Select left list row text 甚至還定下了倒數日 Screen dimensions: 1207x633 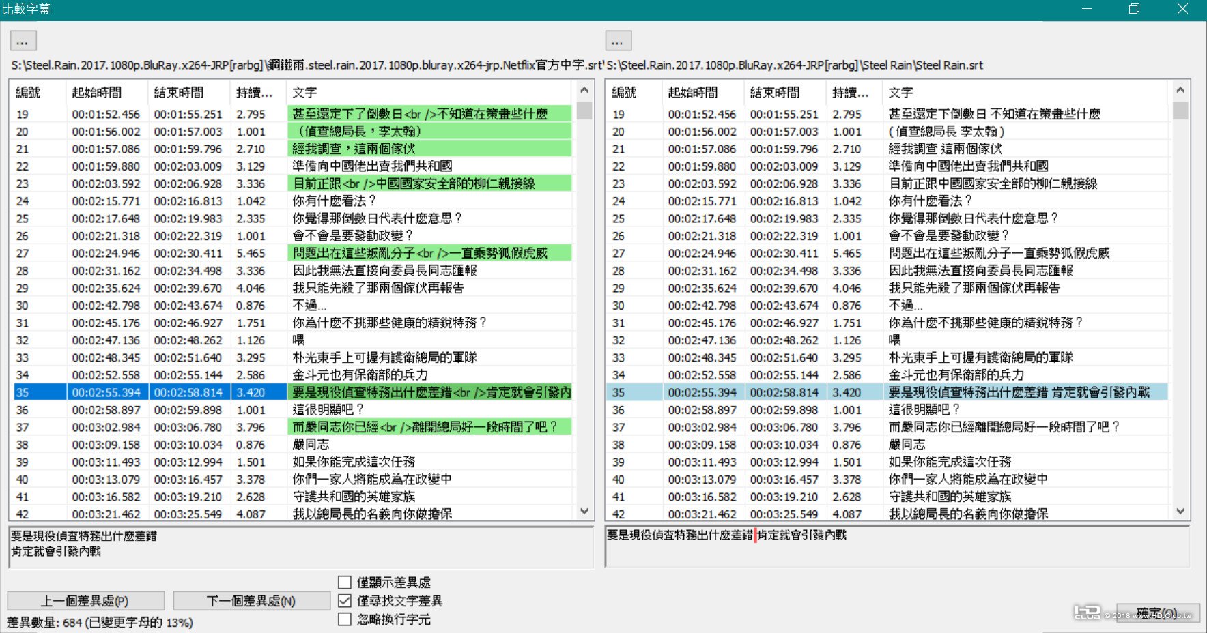pyautogui.click(x=292, y=114)
